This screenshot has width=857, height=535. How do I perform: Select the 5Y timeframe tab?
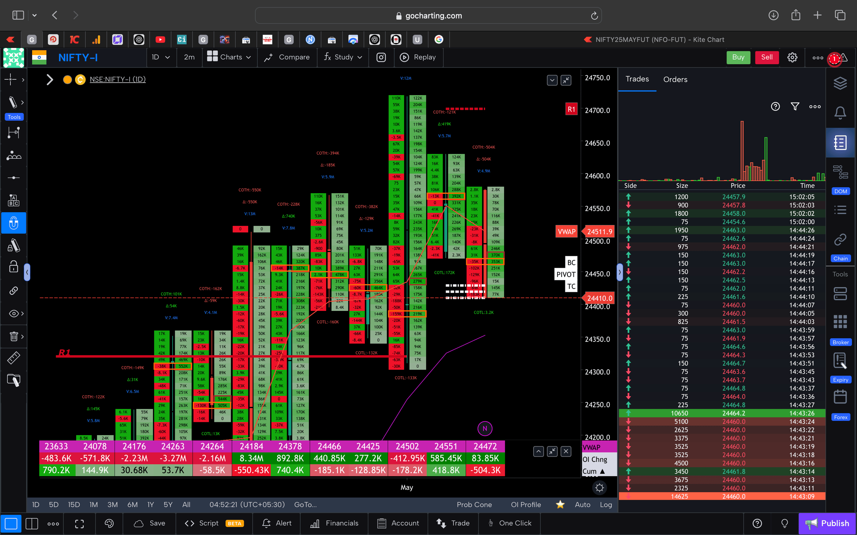(168, 505)
